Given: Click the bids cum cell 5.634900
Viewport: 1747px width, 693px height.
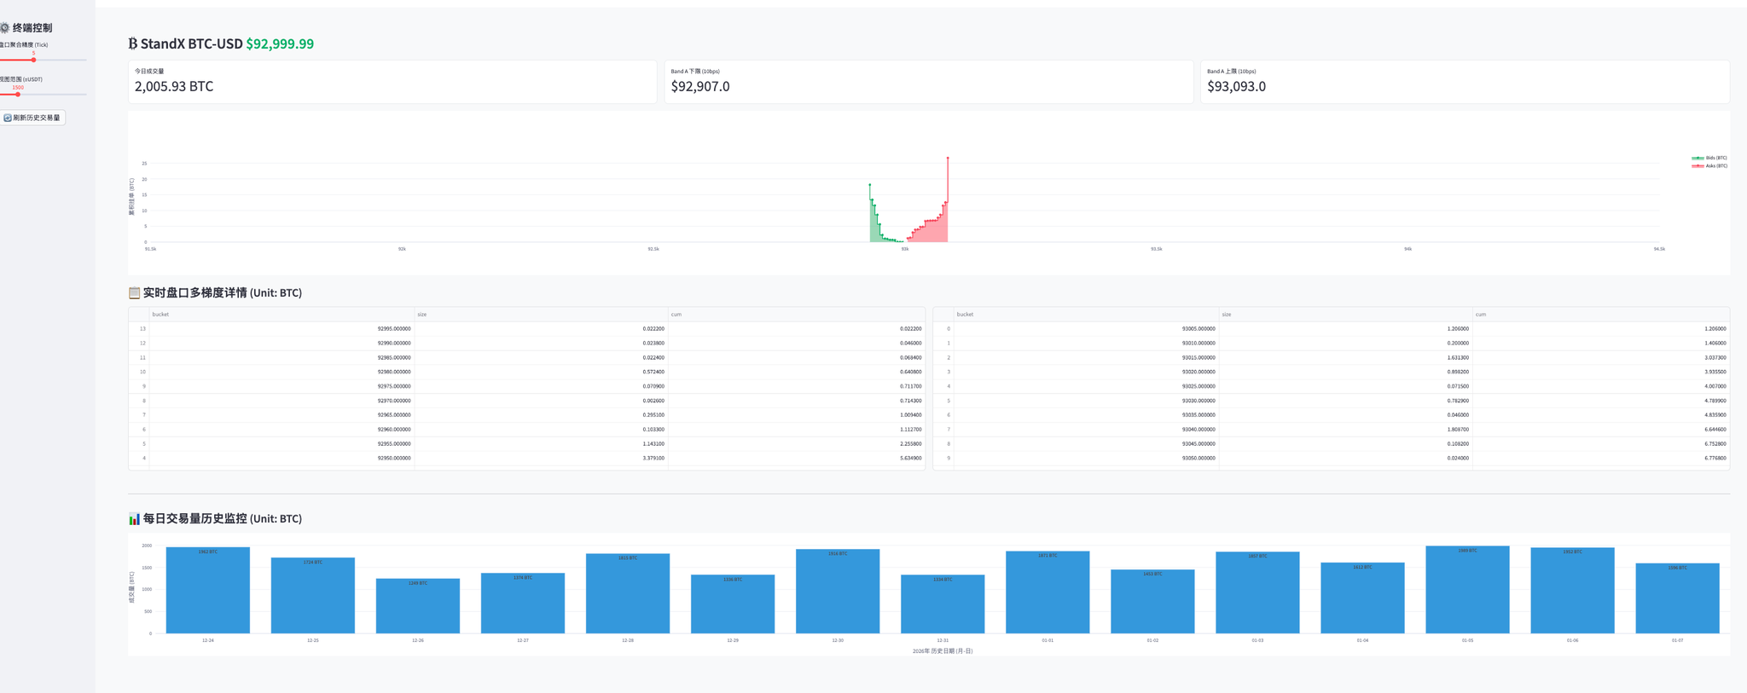Looking at the screenshot, I should point(796,458).
